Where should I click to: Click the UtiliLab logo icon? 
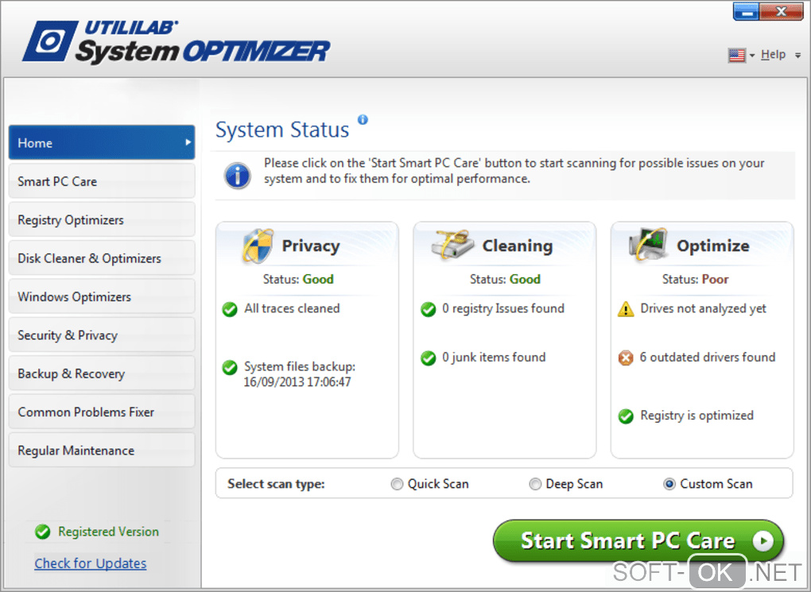[x=49, y=41]
